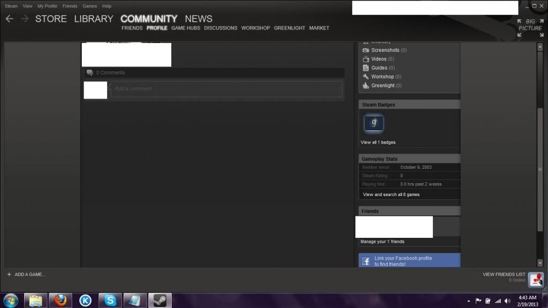Open DISCUSSIONS tab
Viewport: 548px width, 308px height.
[x=220, y=28]
